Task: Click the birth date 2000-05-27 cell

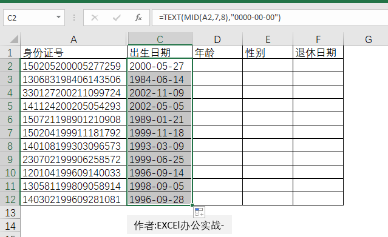Action: (x=160, y=65)
